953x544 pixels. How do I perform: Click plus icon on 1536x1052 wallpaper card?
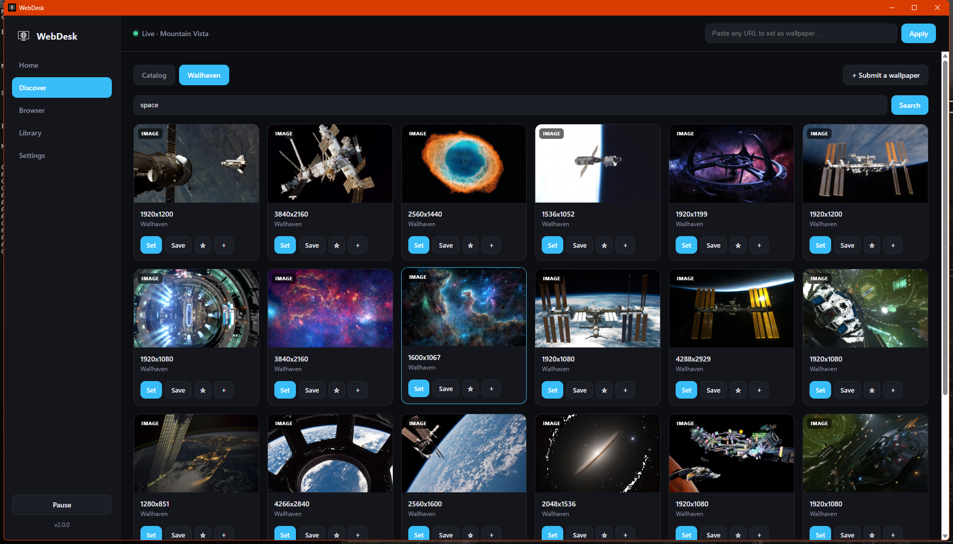(x=625, y=245)
